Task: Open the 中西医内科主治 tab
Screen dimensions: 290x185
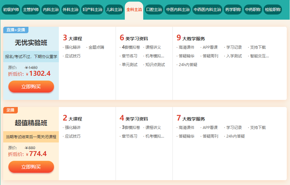Action: (207, 10)
